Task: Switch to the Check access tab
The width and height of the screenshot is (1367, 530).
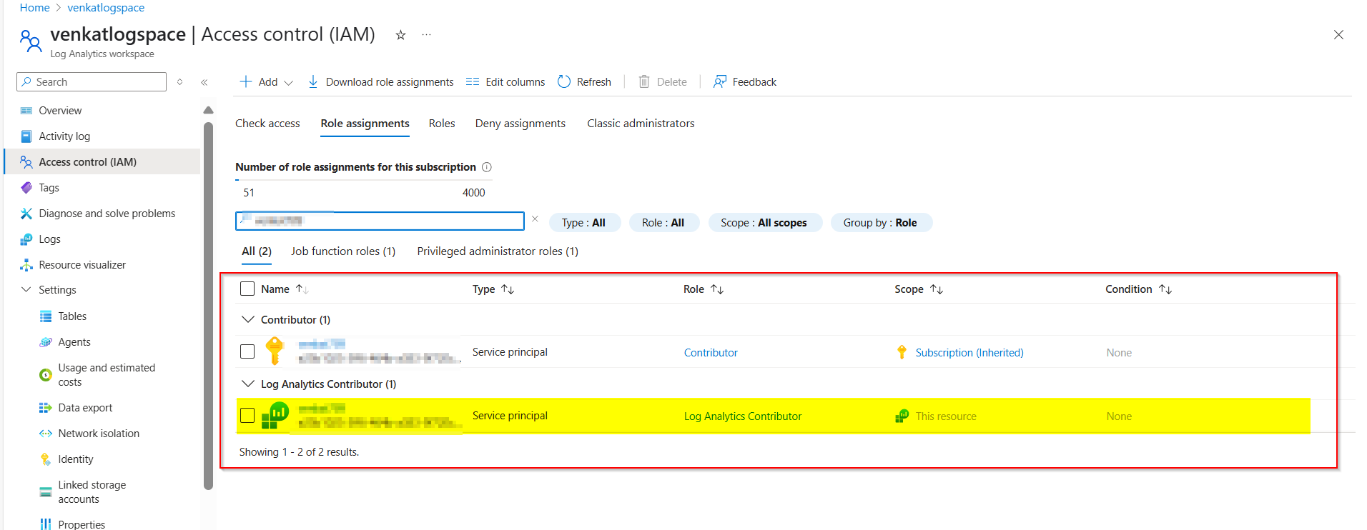Action: tap(267, 124)
